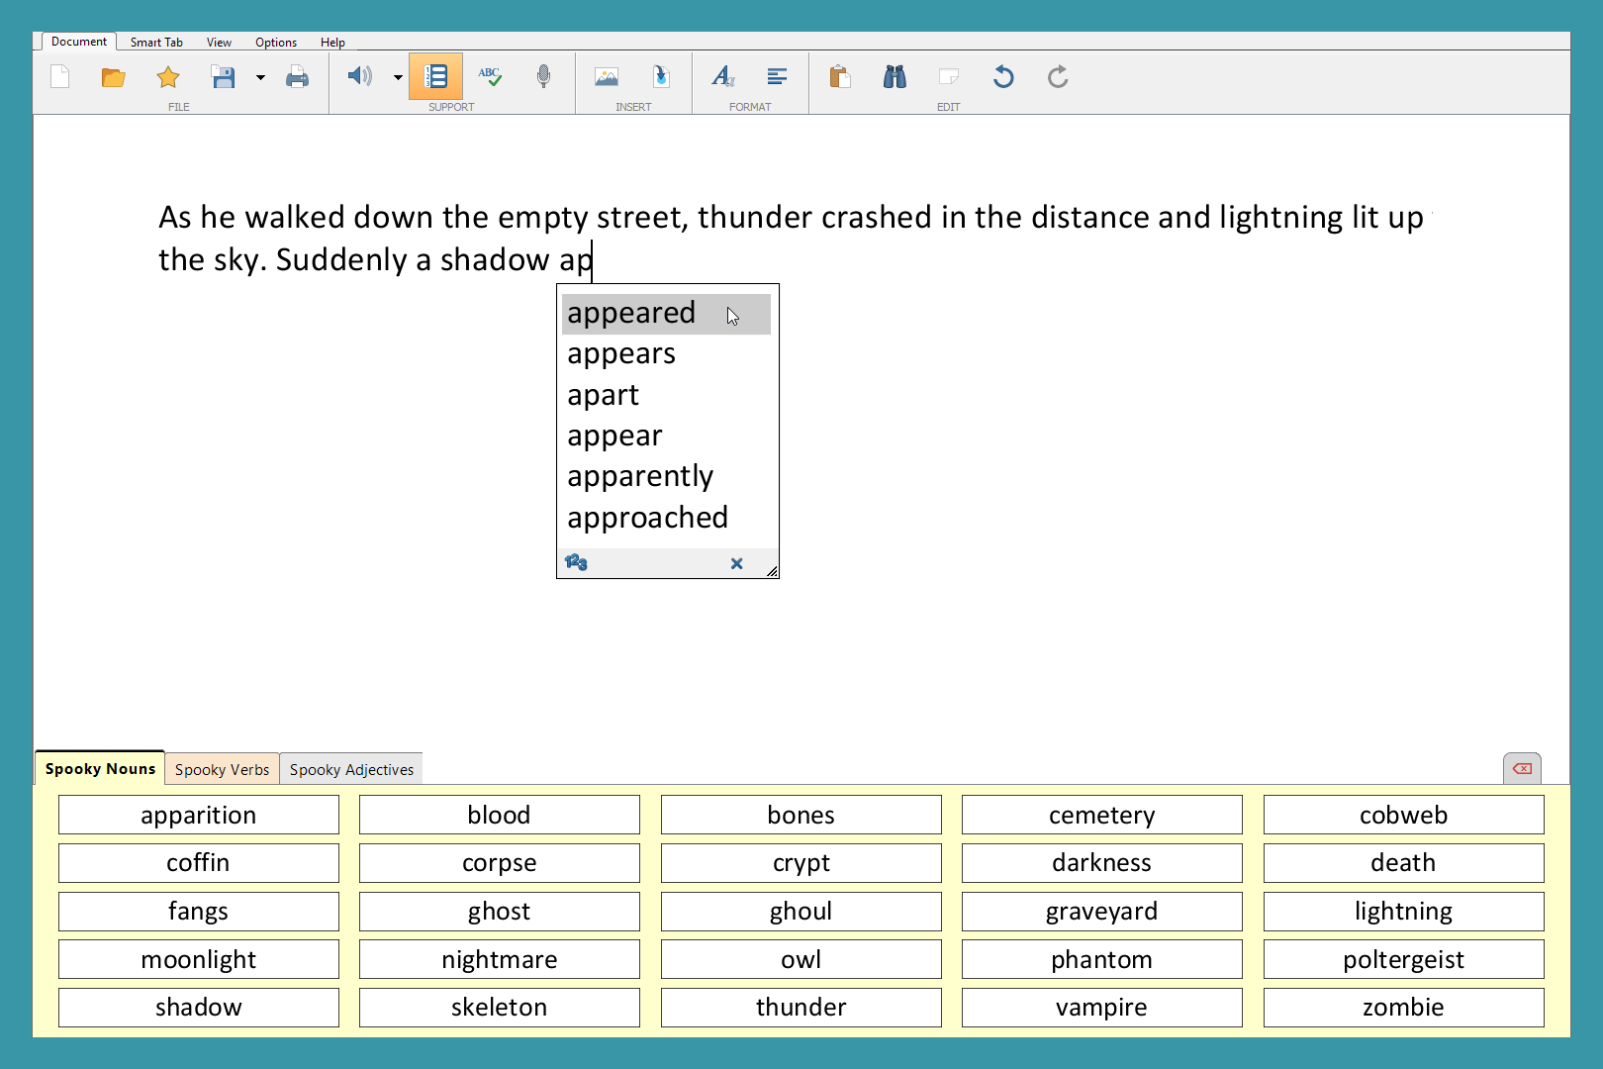Expand the speech options dropdown arrow
This screenshot has height=1069, width=1603.
click(x=398, y=77)
